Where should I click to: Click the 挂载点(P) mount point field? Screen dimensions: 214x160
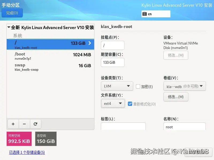[x=113, y=45]
